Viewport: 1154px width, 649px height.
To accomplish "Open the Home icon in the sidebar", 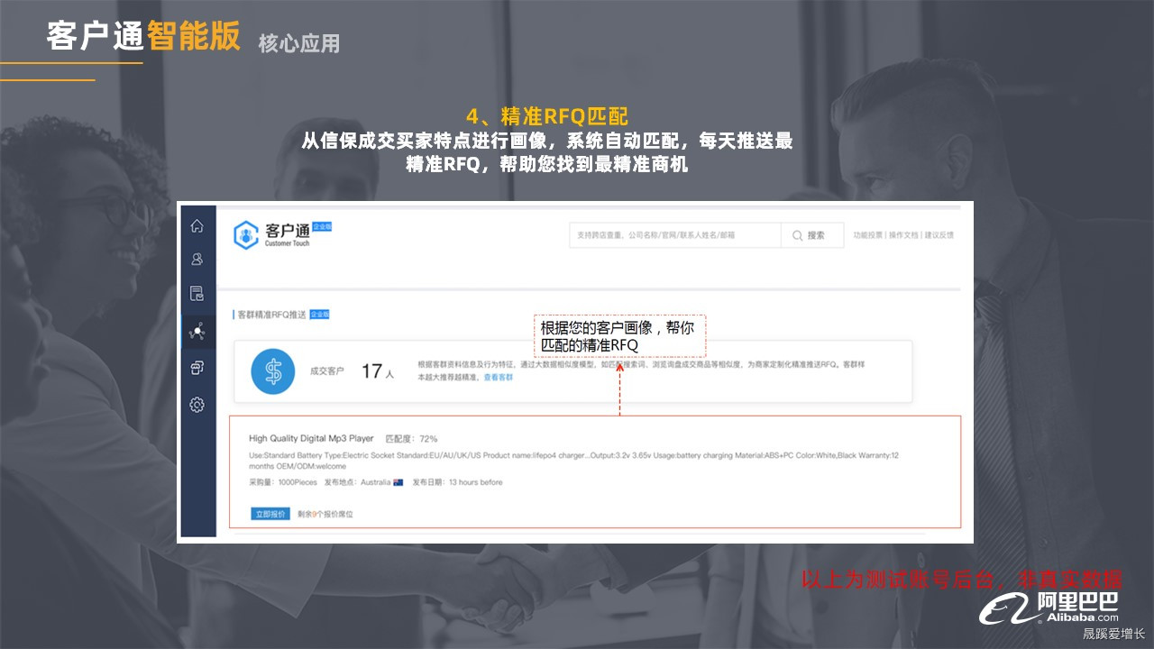I will point(197,226).
